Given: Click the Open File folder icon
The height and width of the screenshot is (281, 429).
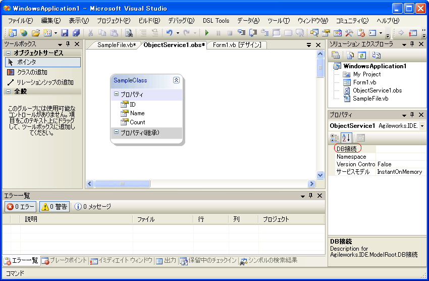Looking at the screenshot, I should [35, 33].
